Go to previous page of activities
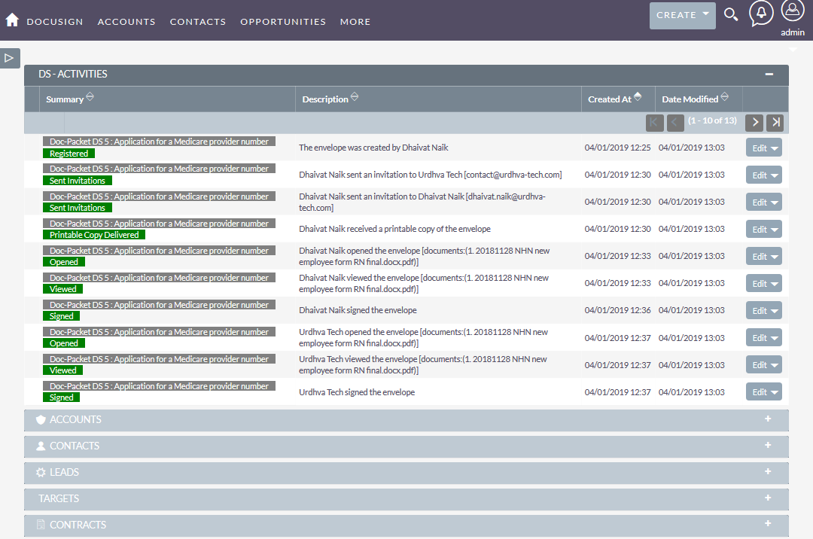This screenshot has height=539, width=813. pyautogui.click(x=675, y=122)
